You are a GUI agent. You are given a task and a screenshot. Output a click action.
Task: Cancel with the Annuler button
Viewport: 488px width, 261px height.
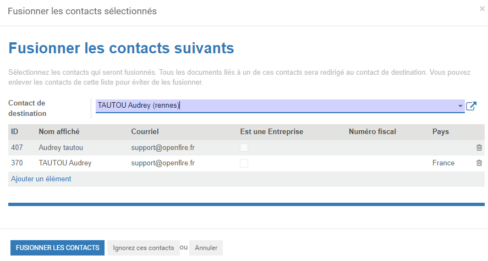(x=206, y=248)
